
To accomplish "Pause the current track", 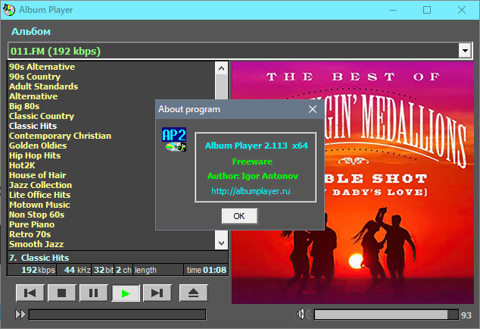I will coord(94,293).
